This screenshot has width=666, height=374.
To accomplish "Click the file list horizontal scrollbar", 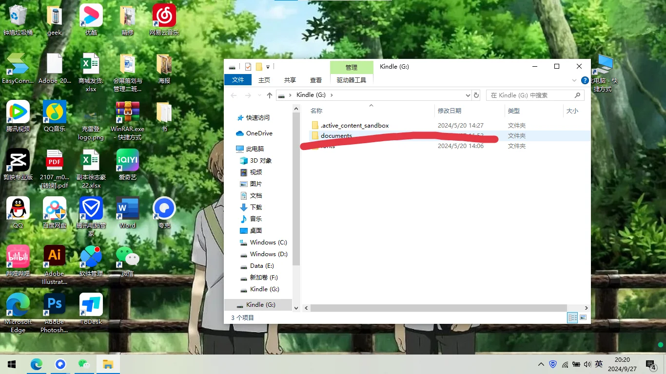I will click(x=439, y=308).
